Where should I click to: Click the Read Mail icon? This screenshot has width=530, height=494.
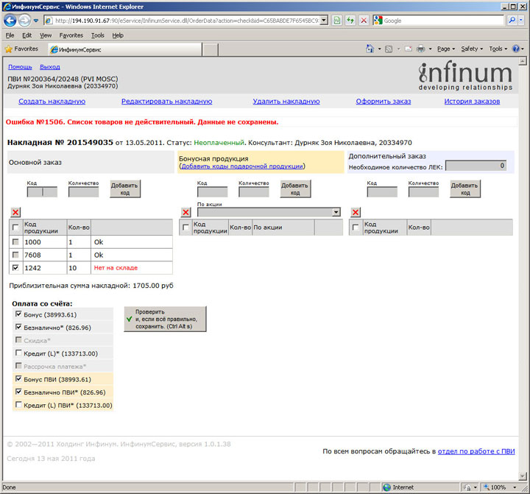point(409,49)
